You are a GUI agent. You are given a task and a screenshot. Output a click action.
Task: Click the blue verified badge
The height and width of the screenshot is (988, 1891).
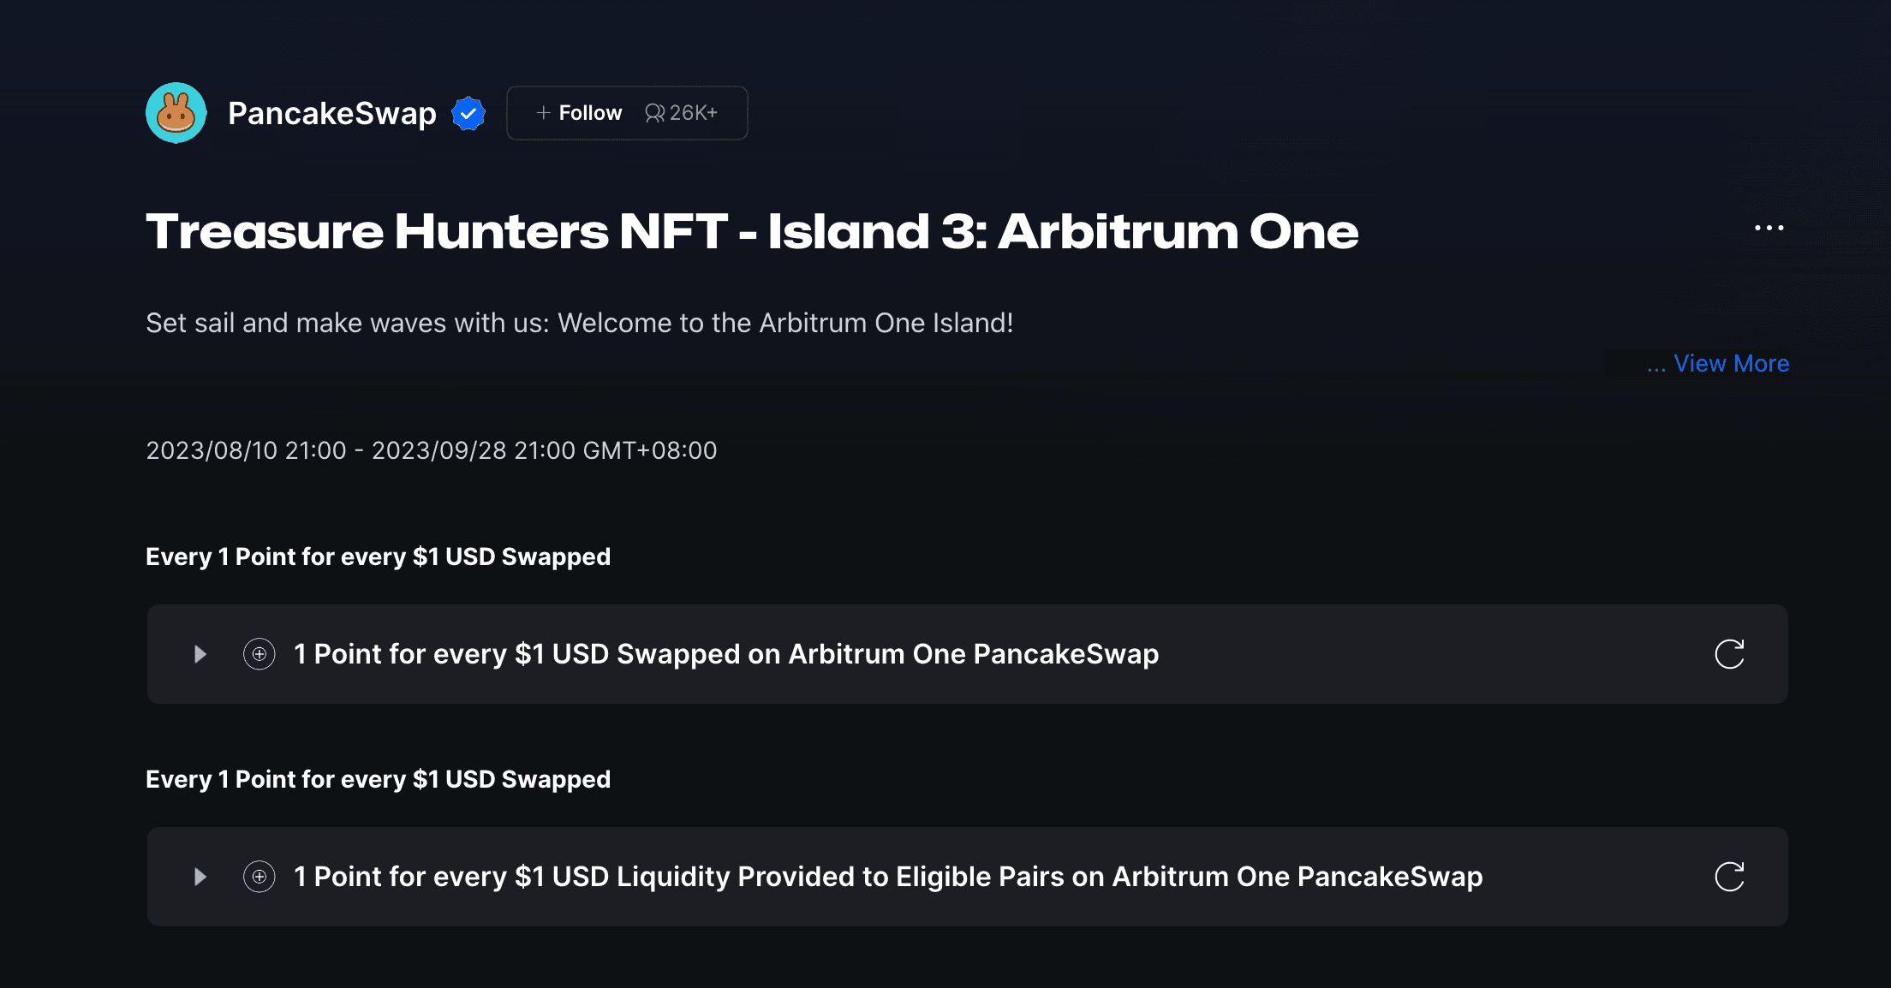(468, 113)
